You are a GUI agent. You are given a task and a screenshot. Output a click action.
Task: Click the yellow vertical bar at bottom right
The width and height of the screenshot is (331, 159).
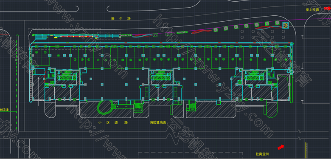[306, 150]
